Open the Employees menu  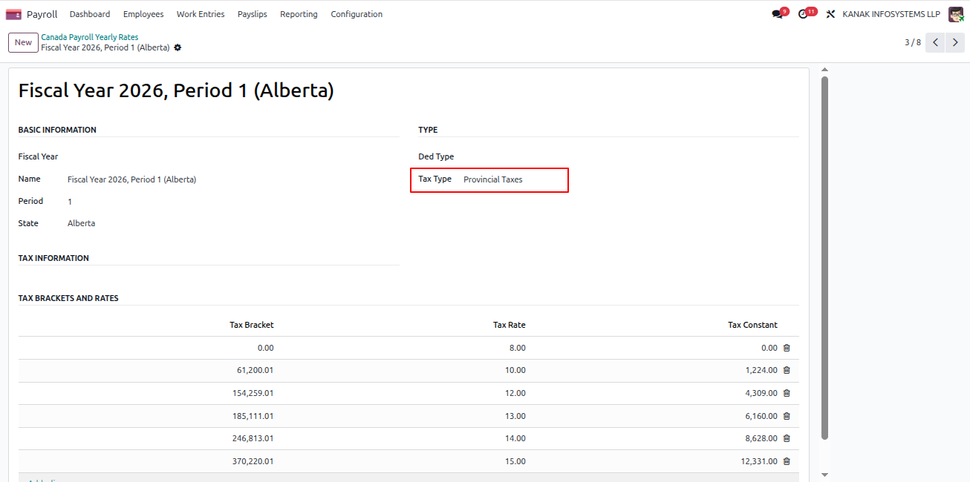click(x=143, y=14)
